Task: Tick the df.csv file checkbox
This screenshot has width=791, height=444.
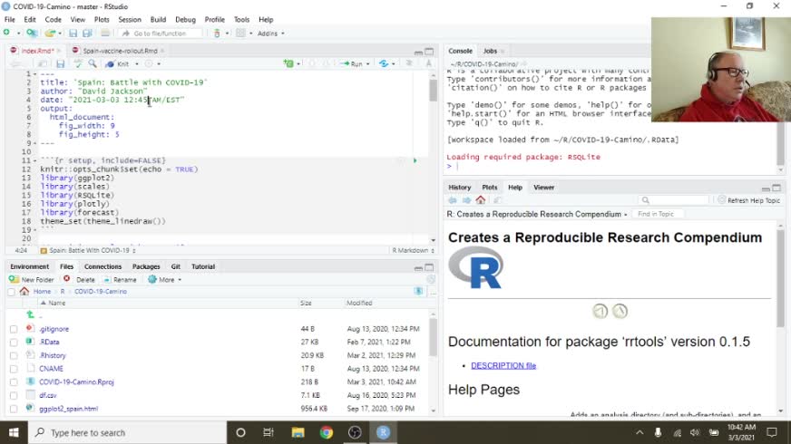Action: coord(14,396)
